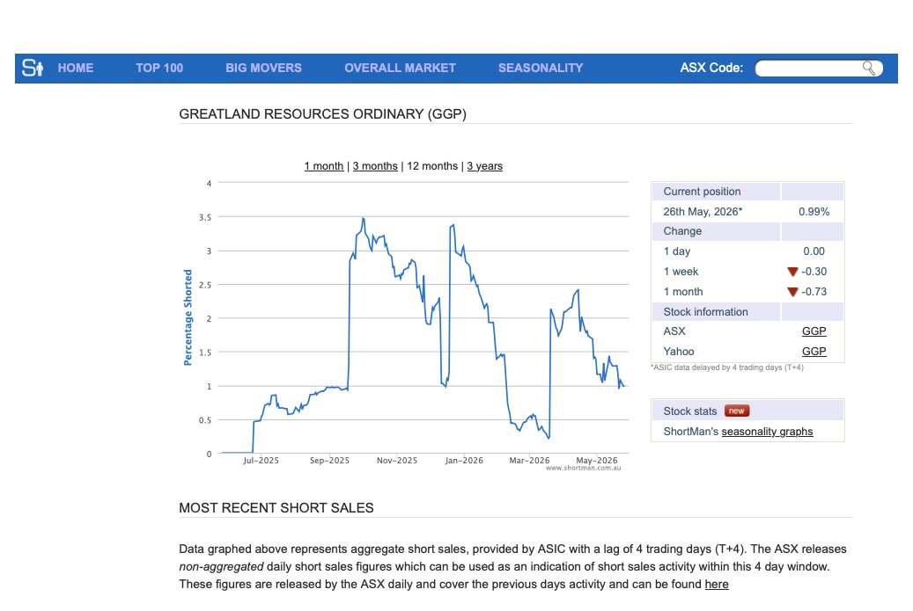
Task: Click the Sep-2025 axis label
Action: (329, 461)
